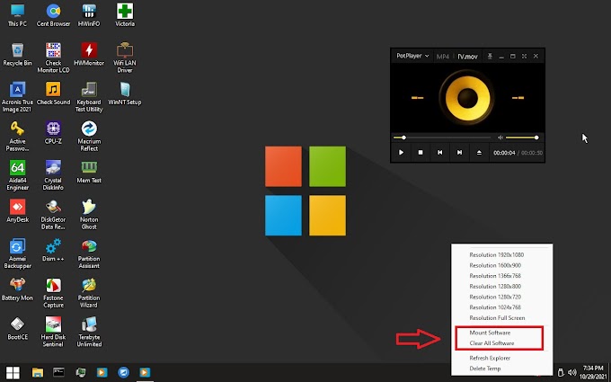Toggle PotPlayer fullscreen mode button
The image size is (611, 382).
[x=524, y=57]
